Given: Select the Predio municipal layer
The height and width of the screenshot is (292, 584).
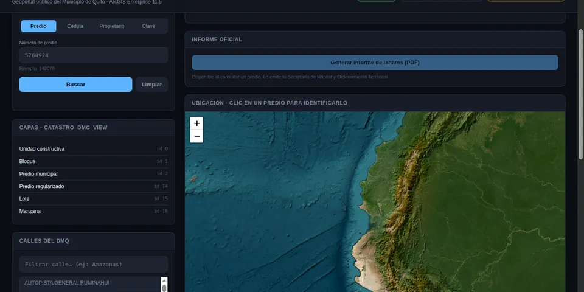Looking at the screenshot, I should click(94, 174).
